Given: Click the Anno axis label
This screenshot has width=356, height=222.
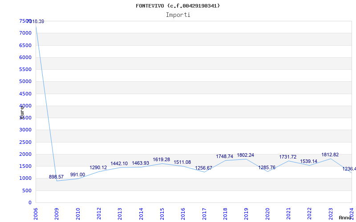Looking at the screenshot, I should tap(344, 218).
